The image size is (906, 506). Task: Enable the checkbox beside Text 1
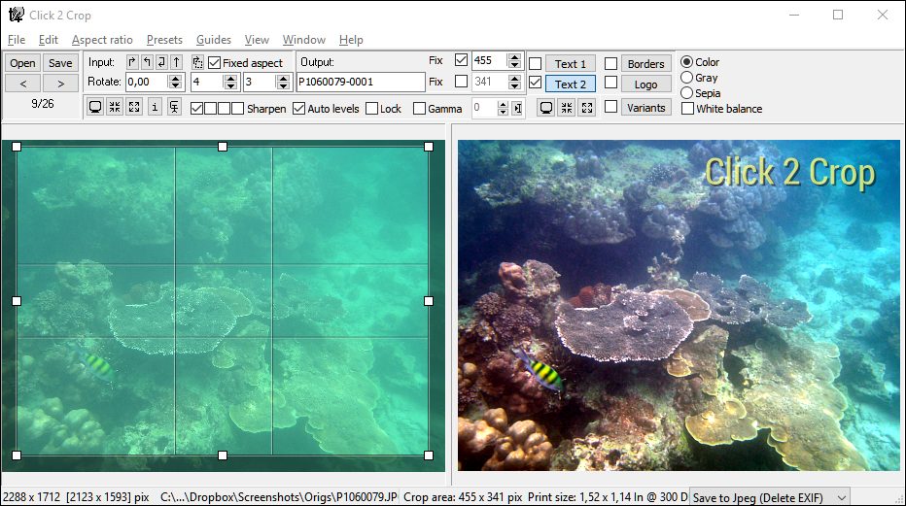536,63
